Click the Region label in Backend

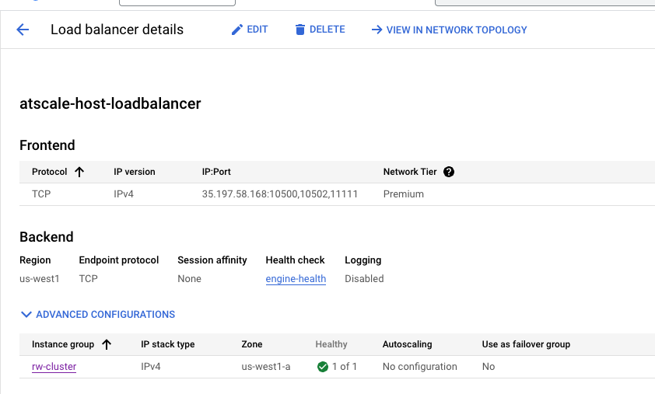tap(35, 260)
